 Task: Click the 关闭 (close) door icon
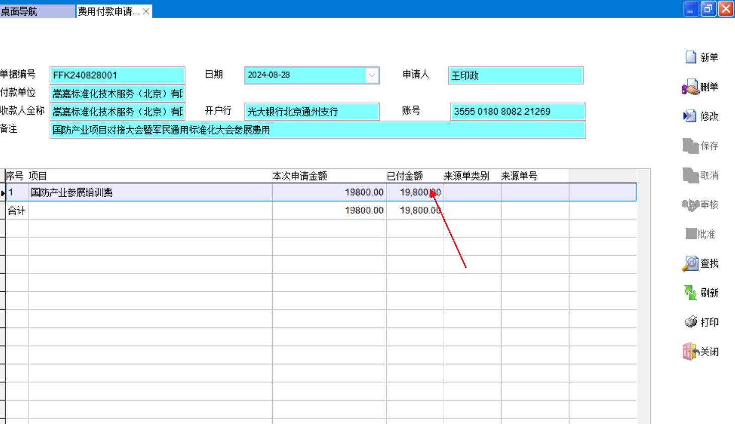click(690, 352)
